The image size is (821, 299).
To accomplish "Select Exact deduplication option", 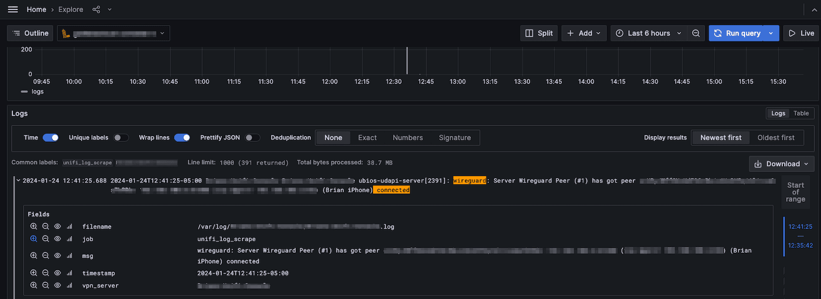I will [367, 138].
